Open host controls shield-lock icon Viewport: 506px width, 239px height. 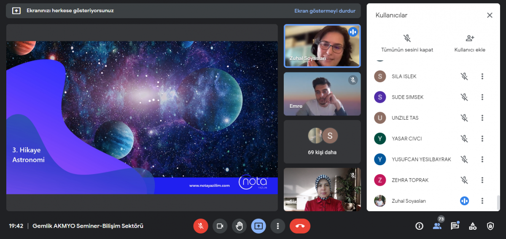click(x=490, y=226)
